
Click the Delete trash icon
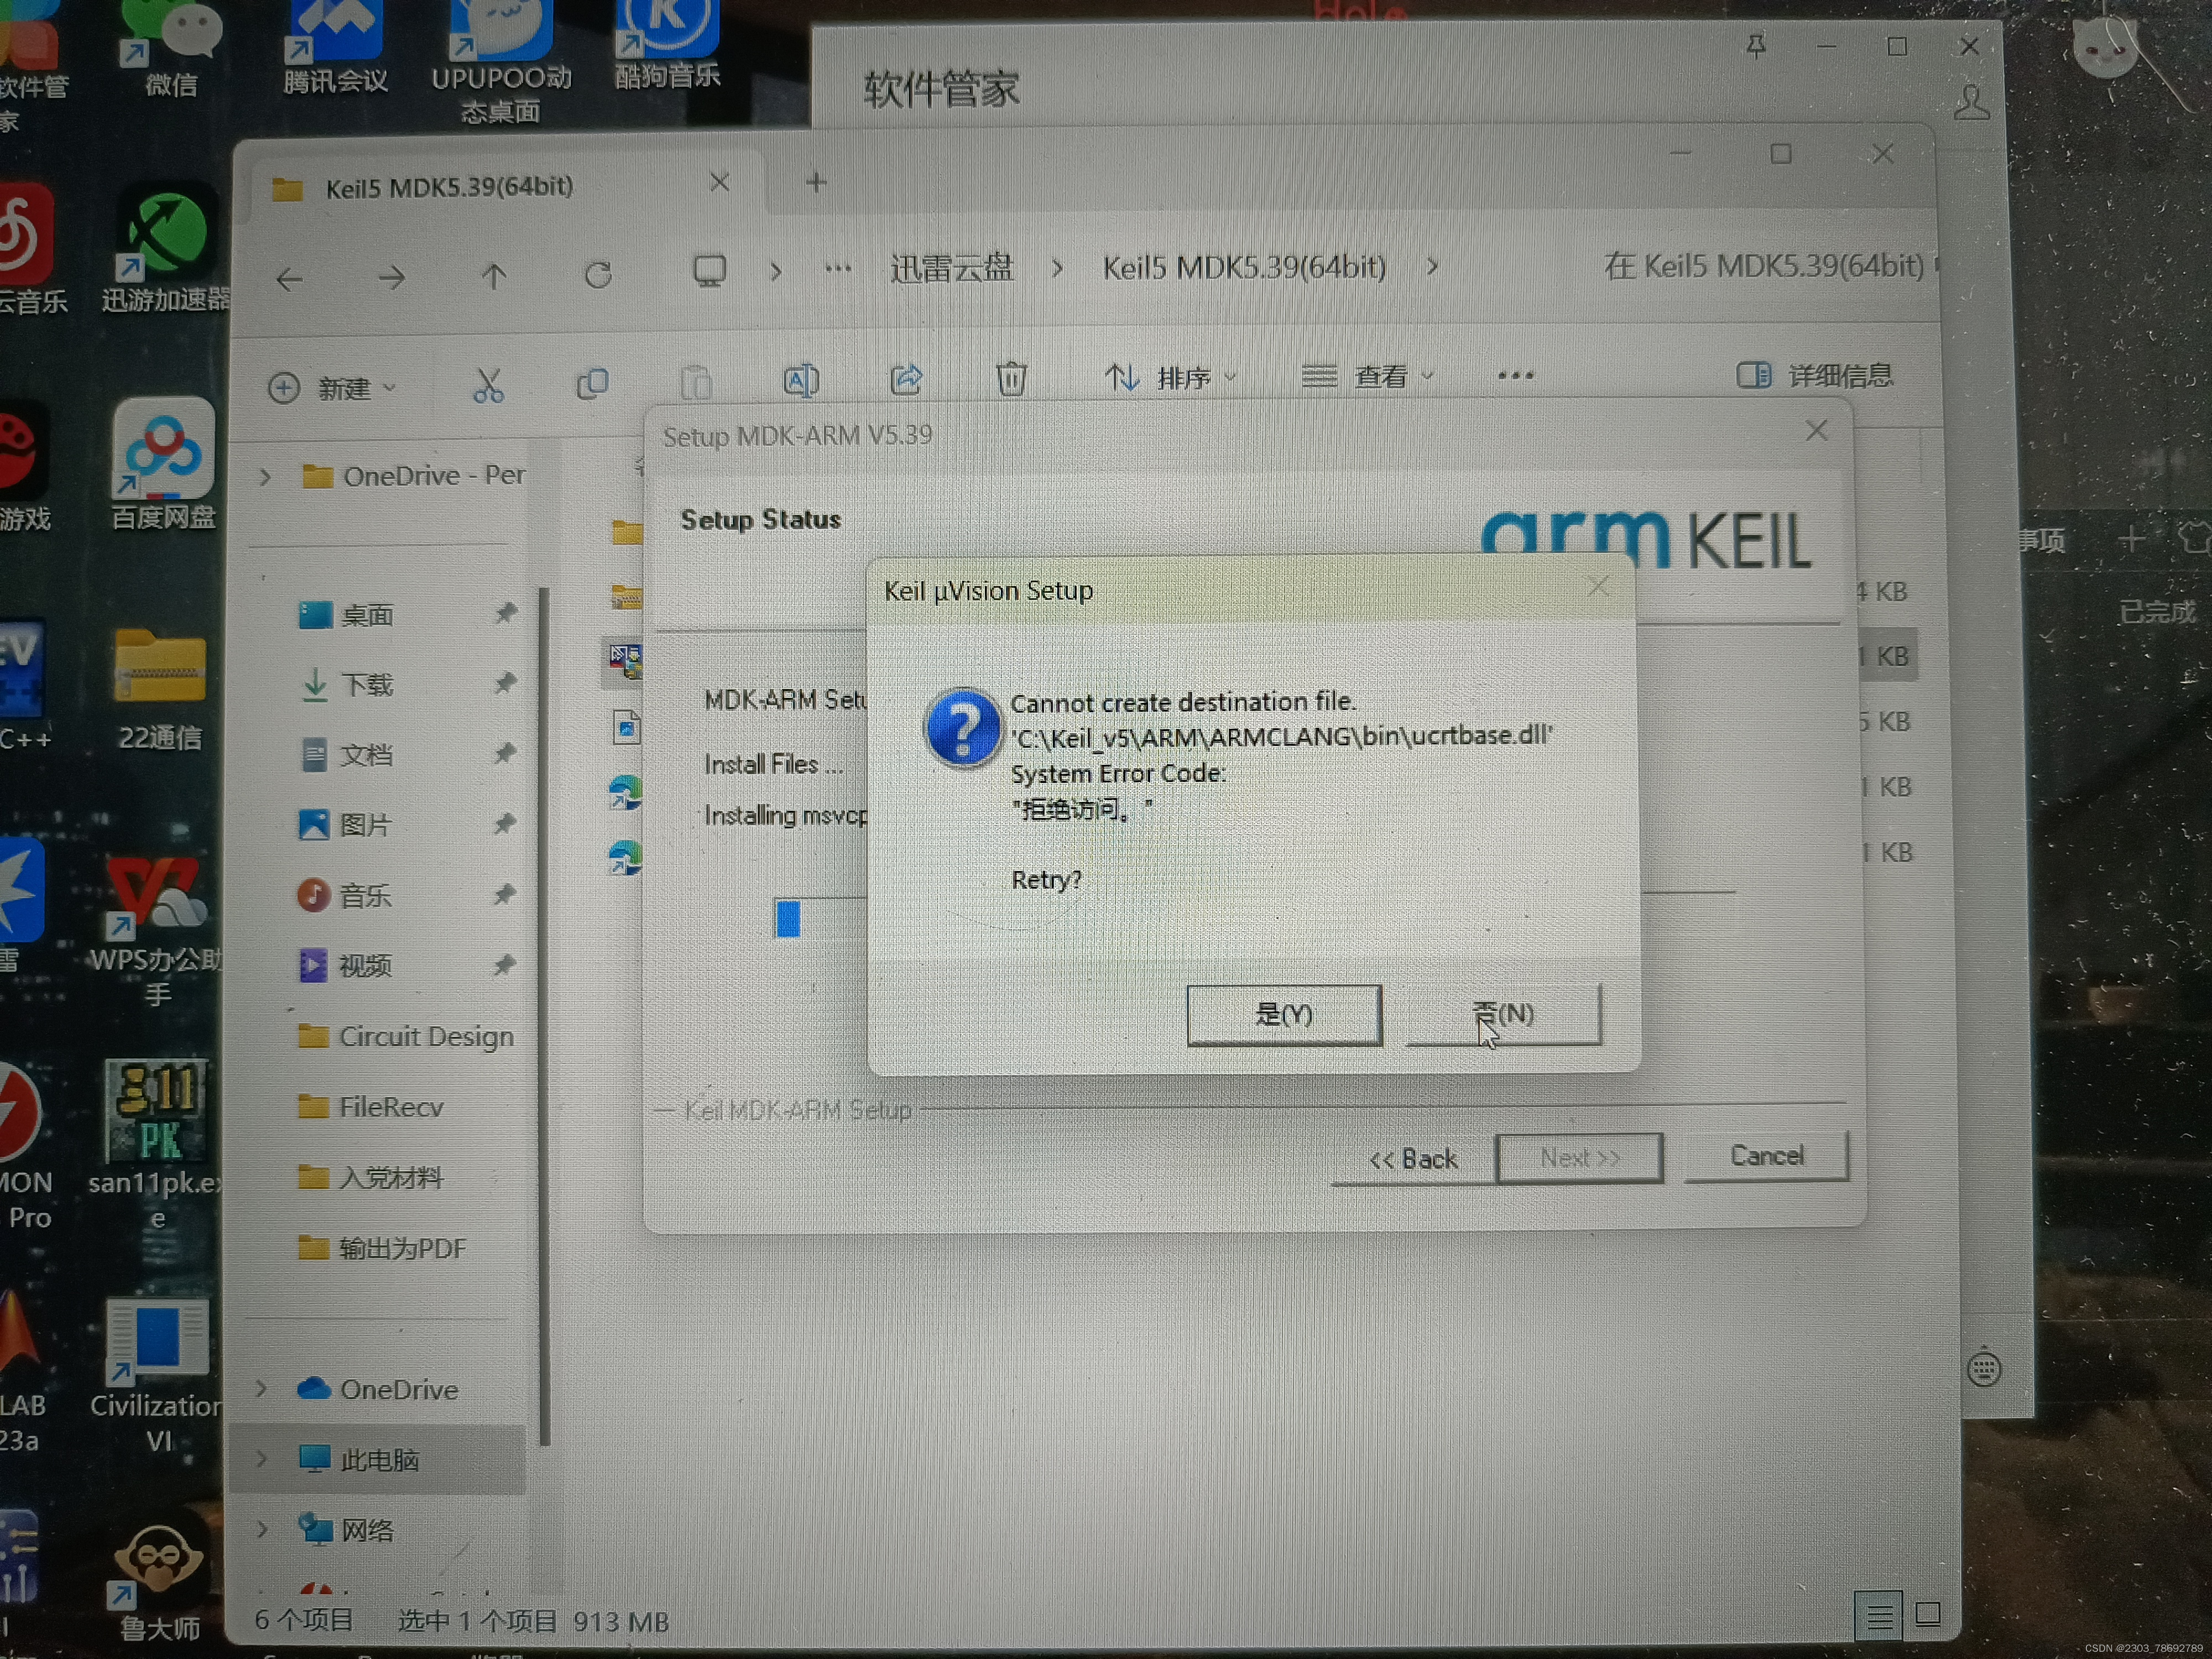[x=1011, y=379]
